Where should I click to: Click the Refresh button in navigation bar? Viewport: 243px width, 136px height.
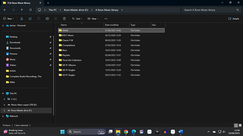pyautogui.click(x=30, y=10)
